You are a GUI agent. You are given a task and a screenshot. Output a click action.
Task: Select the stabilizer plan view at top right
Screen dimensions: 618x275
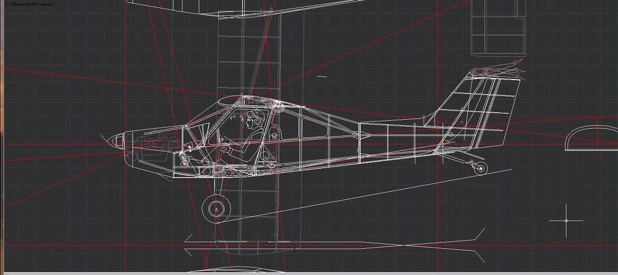coord(498,27)
